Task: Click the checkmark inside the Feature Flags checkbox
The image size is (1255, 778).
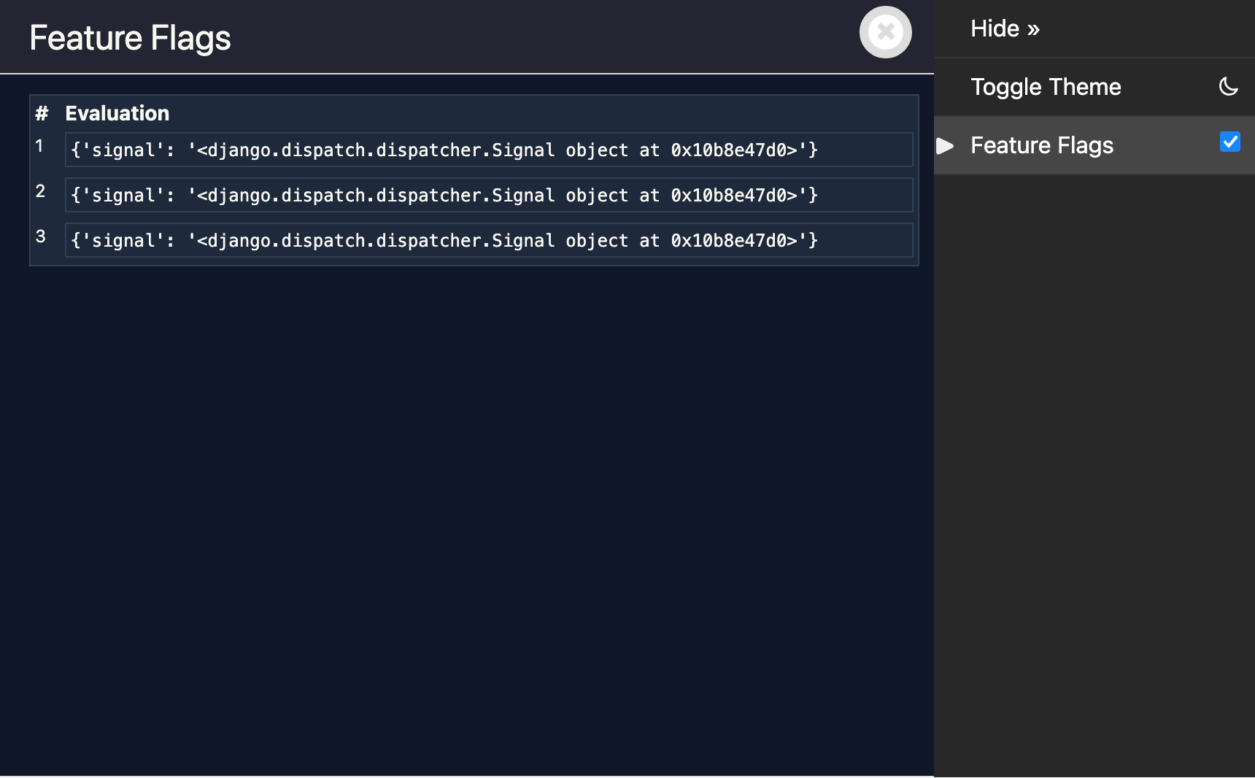Action: (1230, 142)
